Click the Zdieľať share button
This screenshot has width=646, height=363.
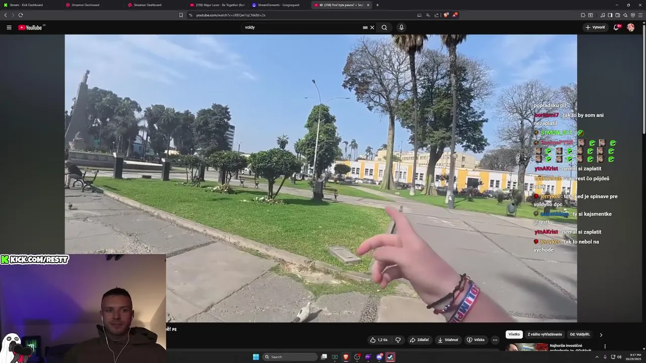(x=419, y=340)
